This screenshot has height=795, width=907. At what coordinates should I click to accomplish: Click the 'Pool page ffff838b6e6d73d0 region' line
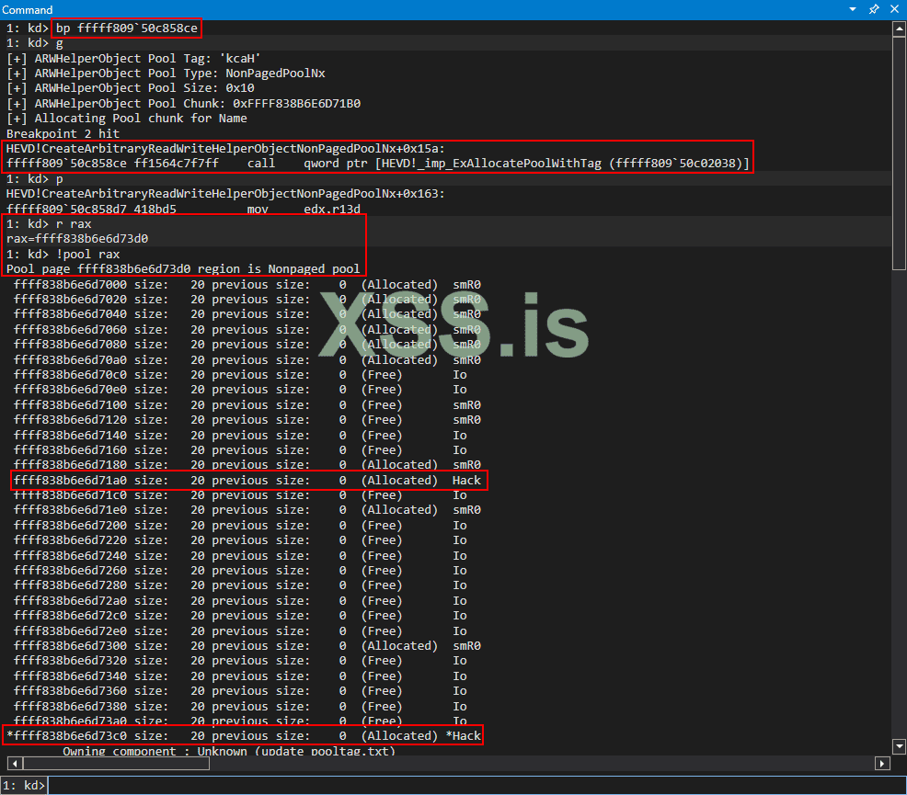[x=183, y=269]
